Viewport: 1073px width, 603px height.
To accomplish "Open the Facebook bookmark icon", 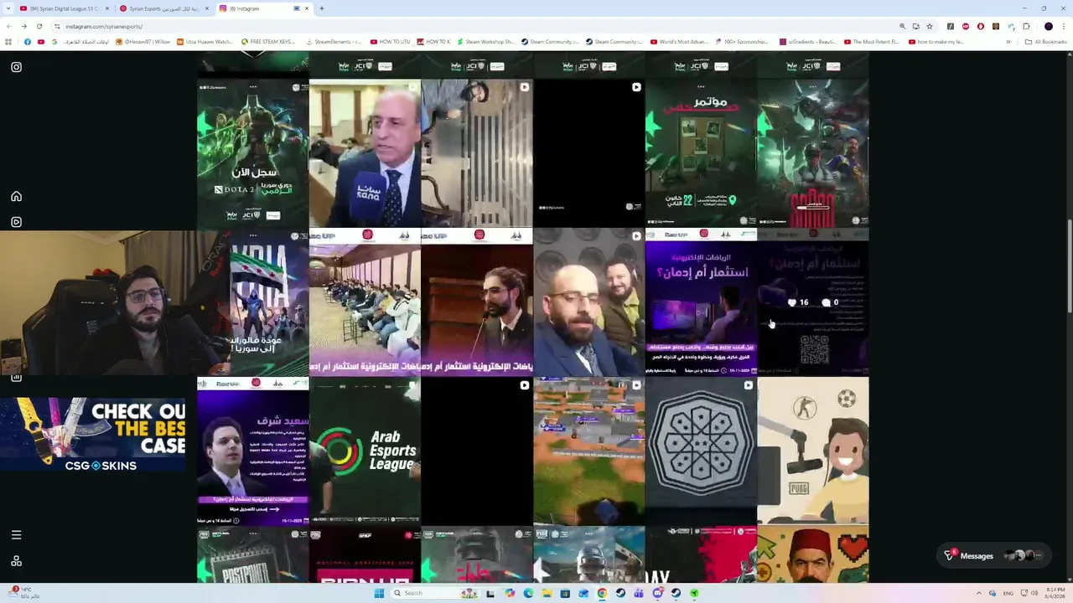I will (28, 41).
